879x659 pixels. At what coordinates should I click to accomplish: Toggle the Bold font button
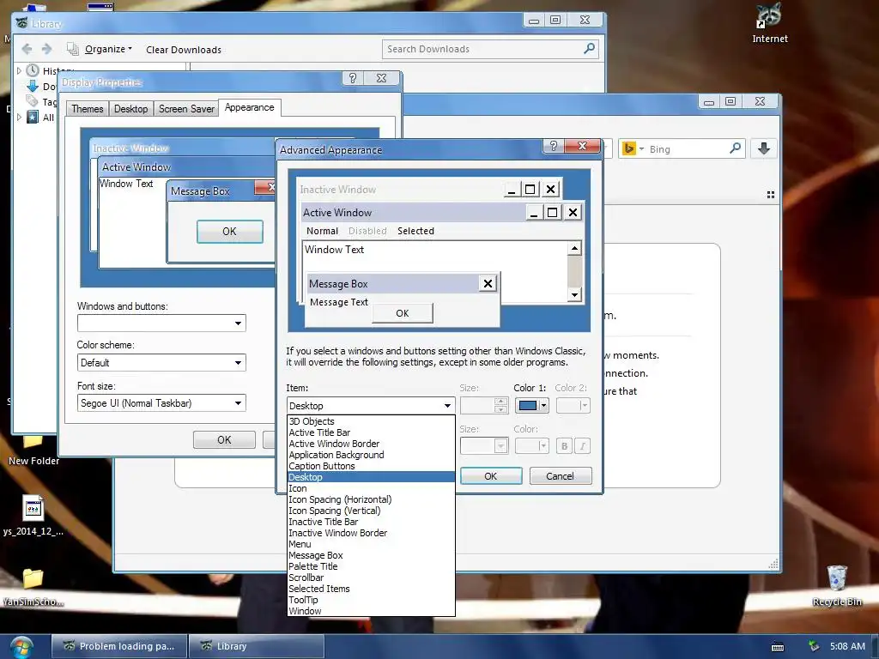pos(565,446)
